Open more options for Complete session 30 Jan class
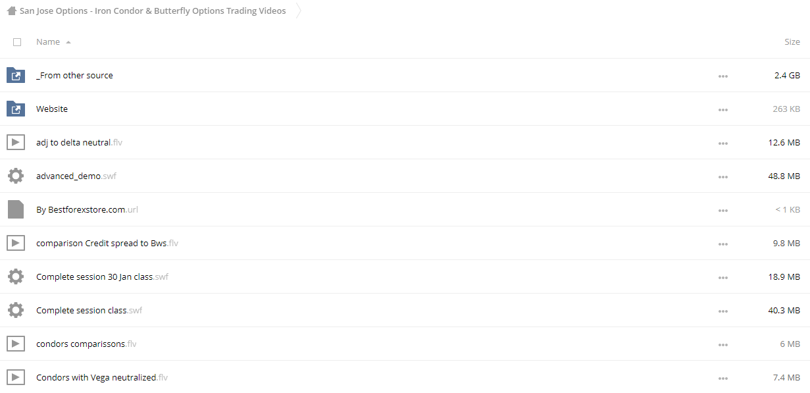The height and width of the screenshot is (393, 810). (723, 277)
